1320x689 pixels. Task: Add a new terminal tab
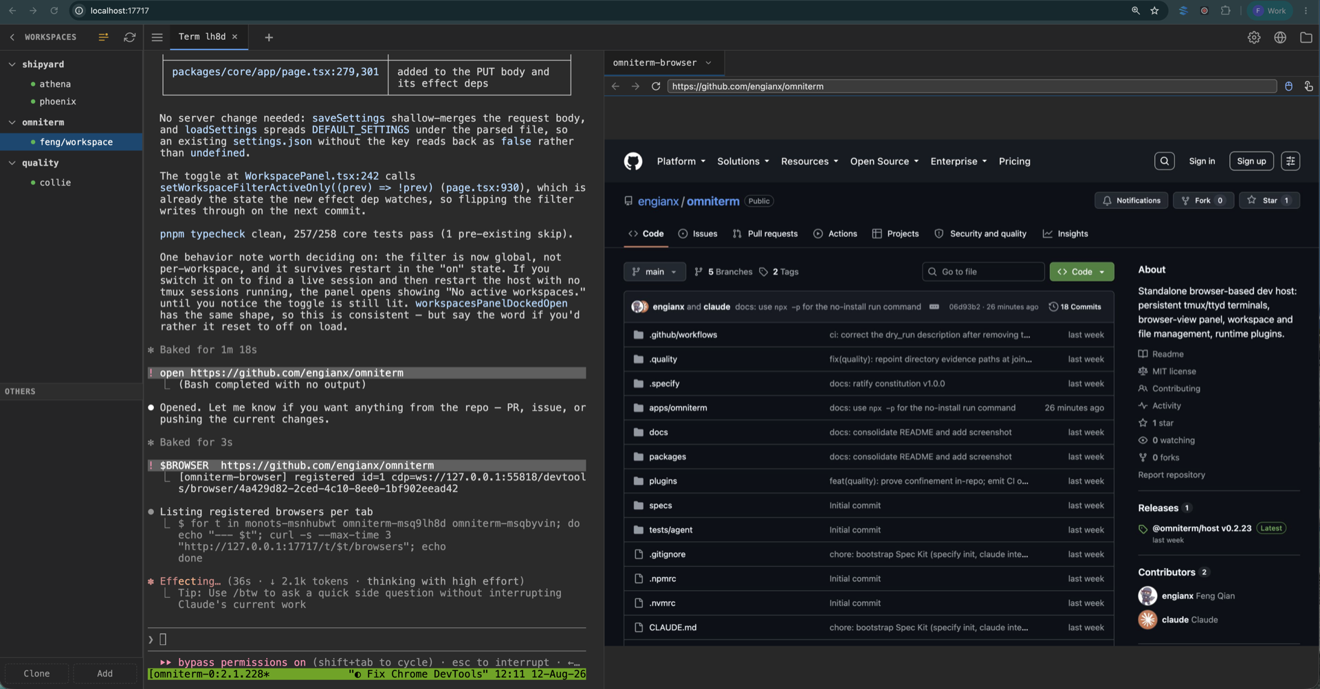tap(269, 37)
